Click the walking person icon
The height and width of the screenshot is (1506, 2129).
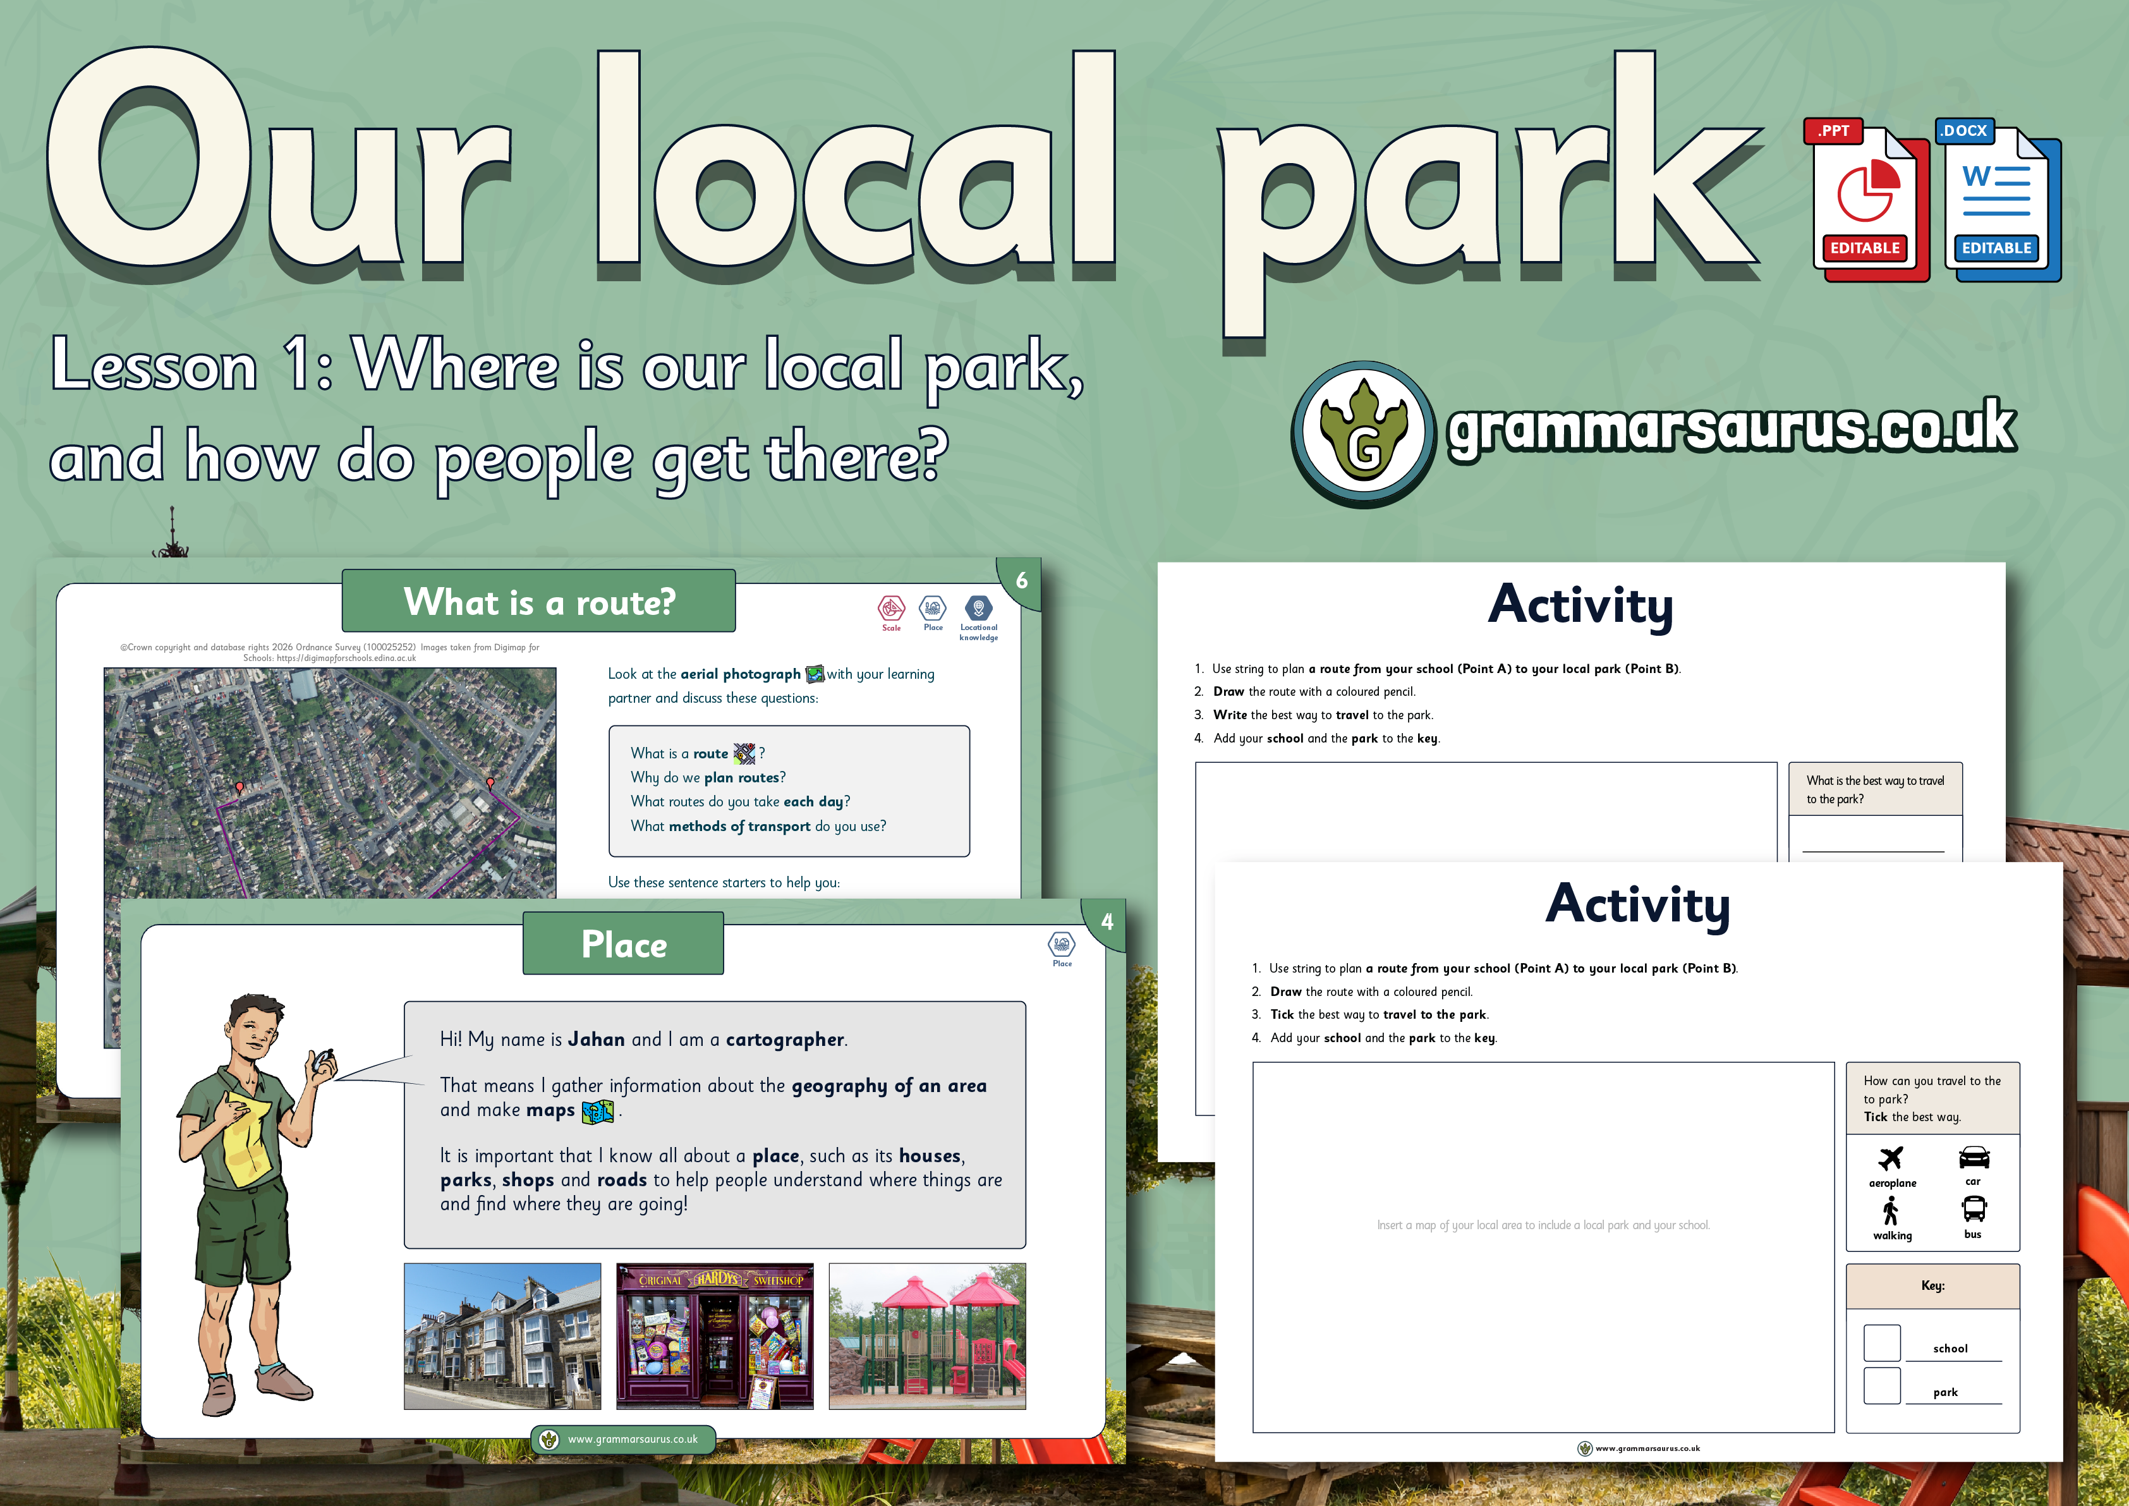[1891, 1210]
